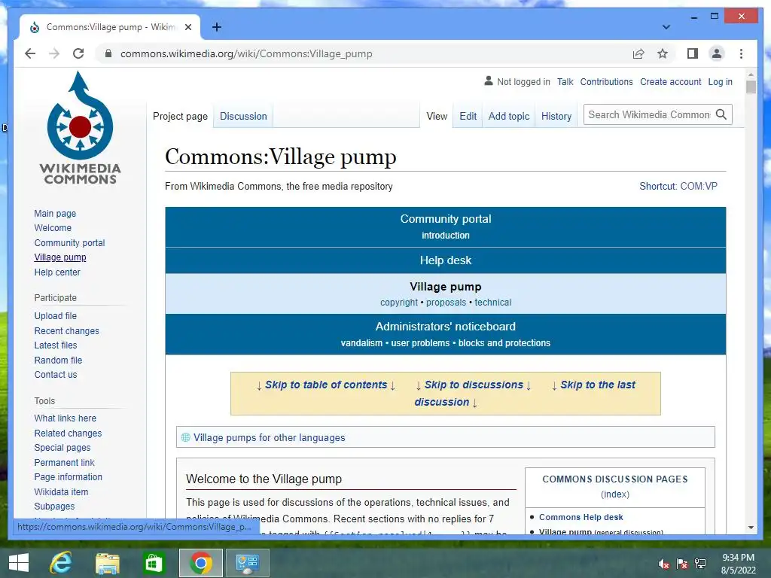
Task: Open the Help desk banner link
Action: [x=446, y=260]
